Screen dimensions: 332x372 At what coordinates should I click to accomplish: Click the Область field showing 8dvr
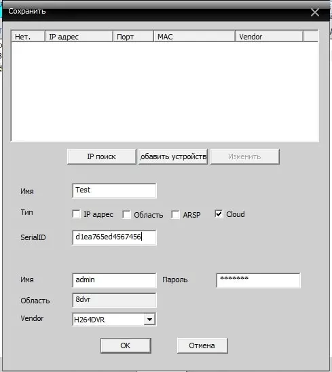pyautogui.click(x=114, y=301)
